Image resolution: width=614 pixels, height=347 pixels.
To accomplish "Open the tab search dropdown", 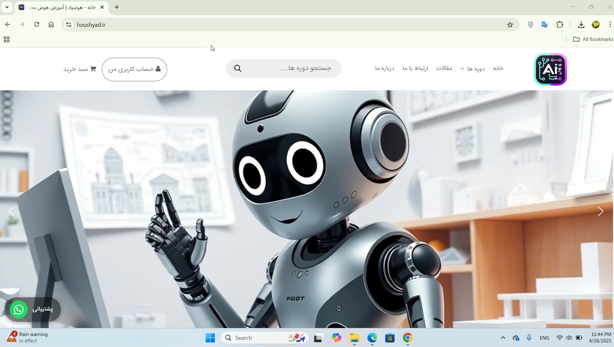I will [x=7, y=7].
